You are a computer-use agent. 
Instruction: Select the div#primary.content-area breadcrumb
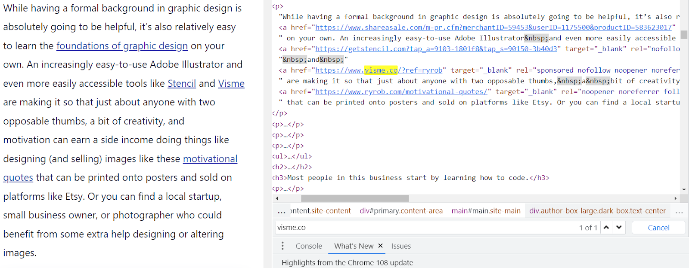pos(401,211)
